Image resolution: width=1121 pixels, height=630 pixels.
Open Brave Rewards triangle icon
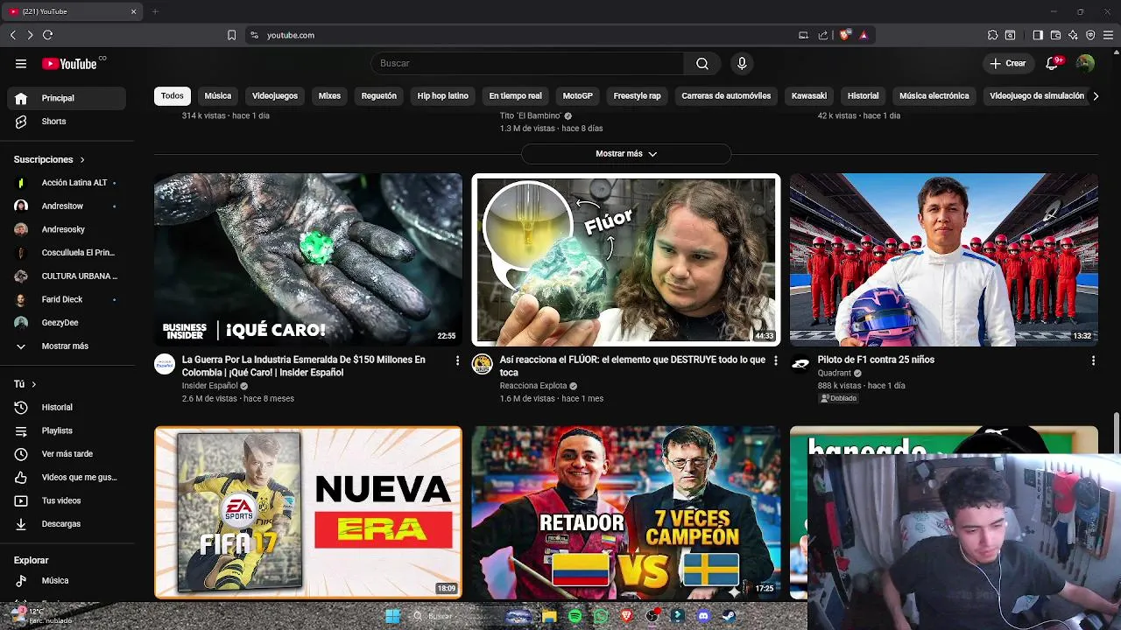coord(864,35)
